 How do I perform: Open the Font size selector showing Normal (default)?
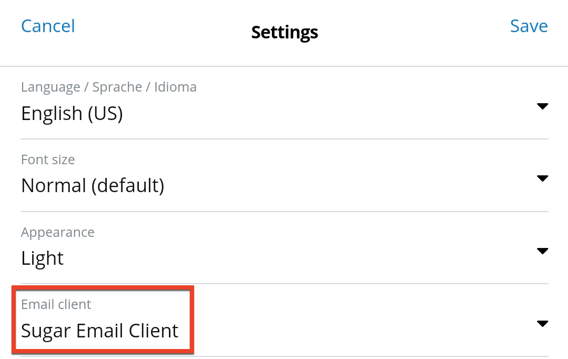543,178
